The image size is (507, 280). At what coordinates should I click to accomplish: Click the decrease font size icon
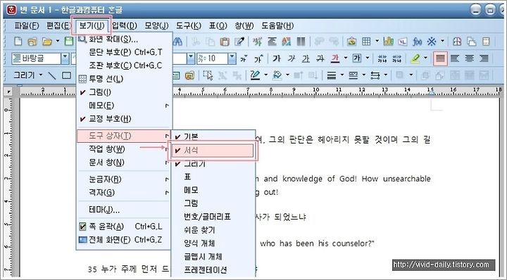[244, 58]
